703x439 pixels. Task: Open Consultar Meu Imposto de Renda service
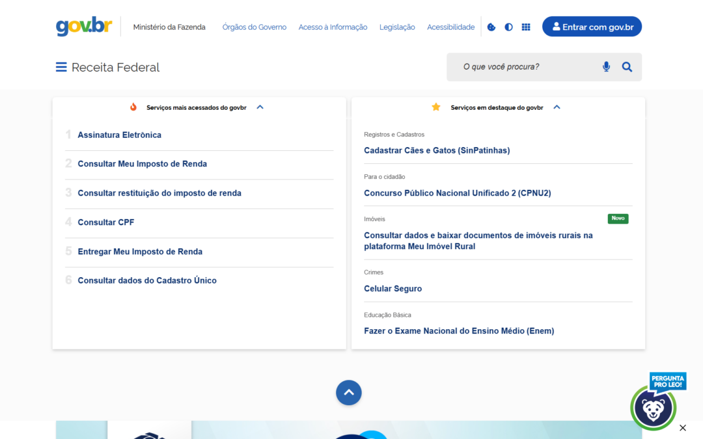coord(142,163)
